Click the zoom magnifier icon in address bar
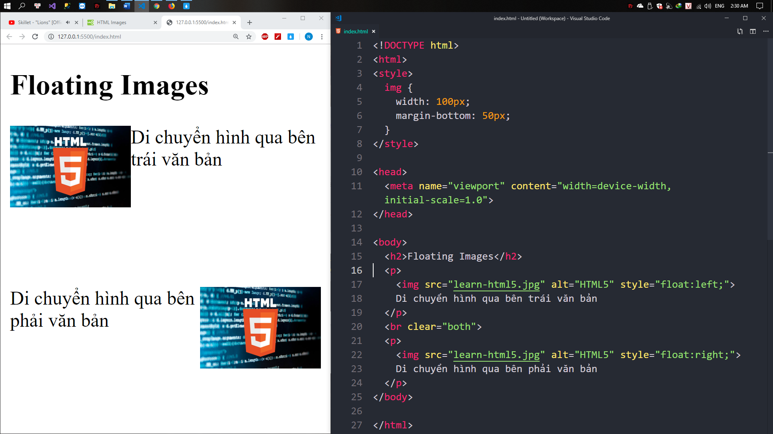Viewport: 773px width, 434px height. [x=236, y=37]
